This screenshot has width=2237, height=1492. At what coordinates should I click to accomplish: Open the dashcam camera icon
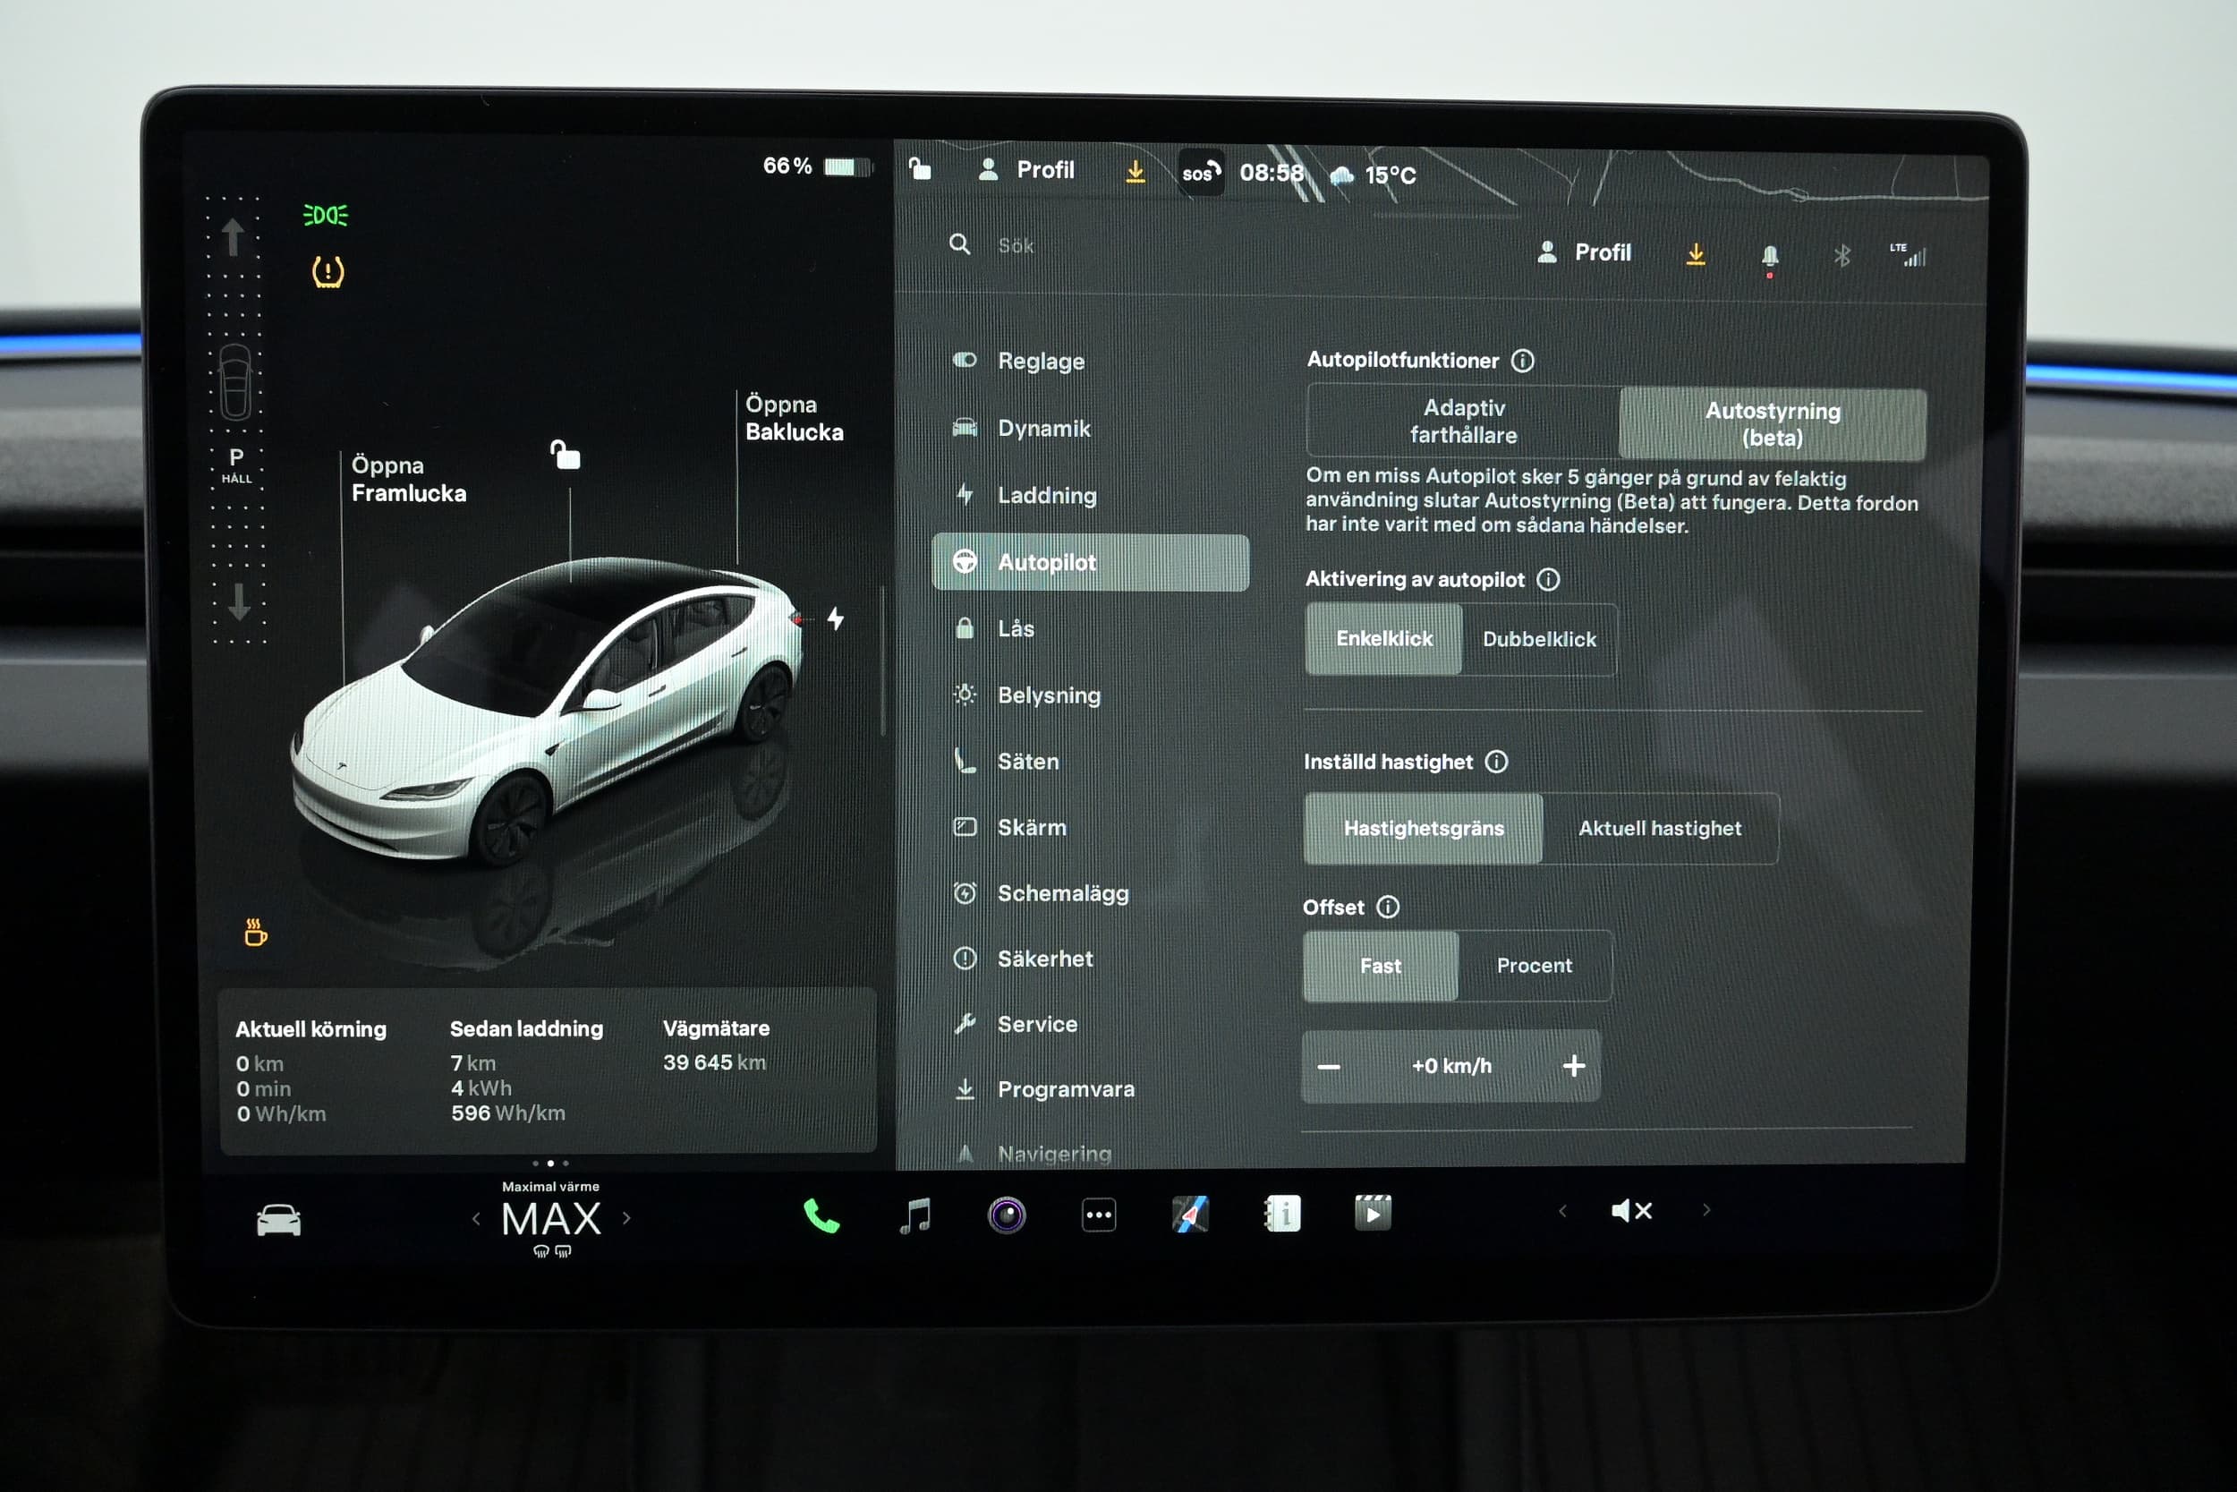(x=1007, y=1215)
